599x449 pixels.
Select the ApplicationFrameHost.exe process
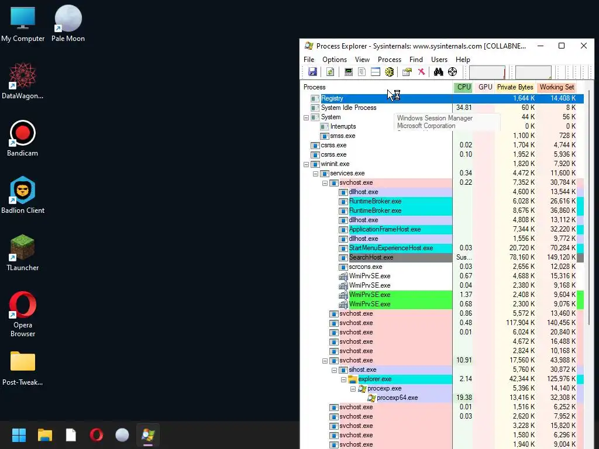pos(442,229)
